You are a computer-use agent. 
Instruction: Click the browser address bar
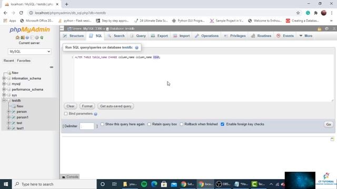click(161, 13)
